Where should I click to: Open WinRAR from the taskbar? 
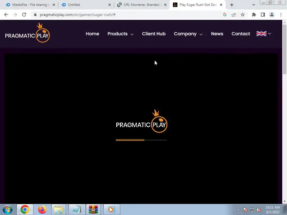point(93,209)
